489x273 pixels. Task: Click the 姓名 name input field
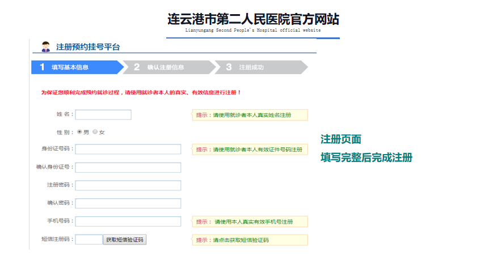tap(103, 114)
